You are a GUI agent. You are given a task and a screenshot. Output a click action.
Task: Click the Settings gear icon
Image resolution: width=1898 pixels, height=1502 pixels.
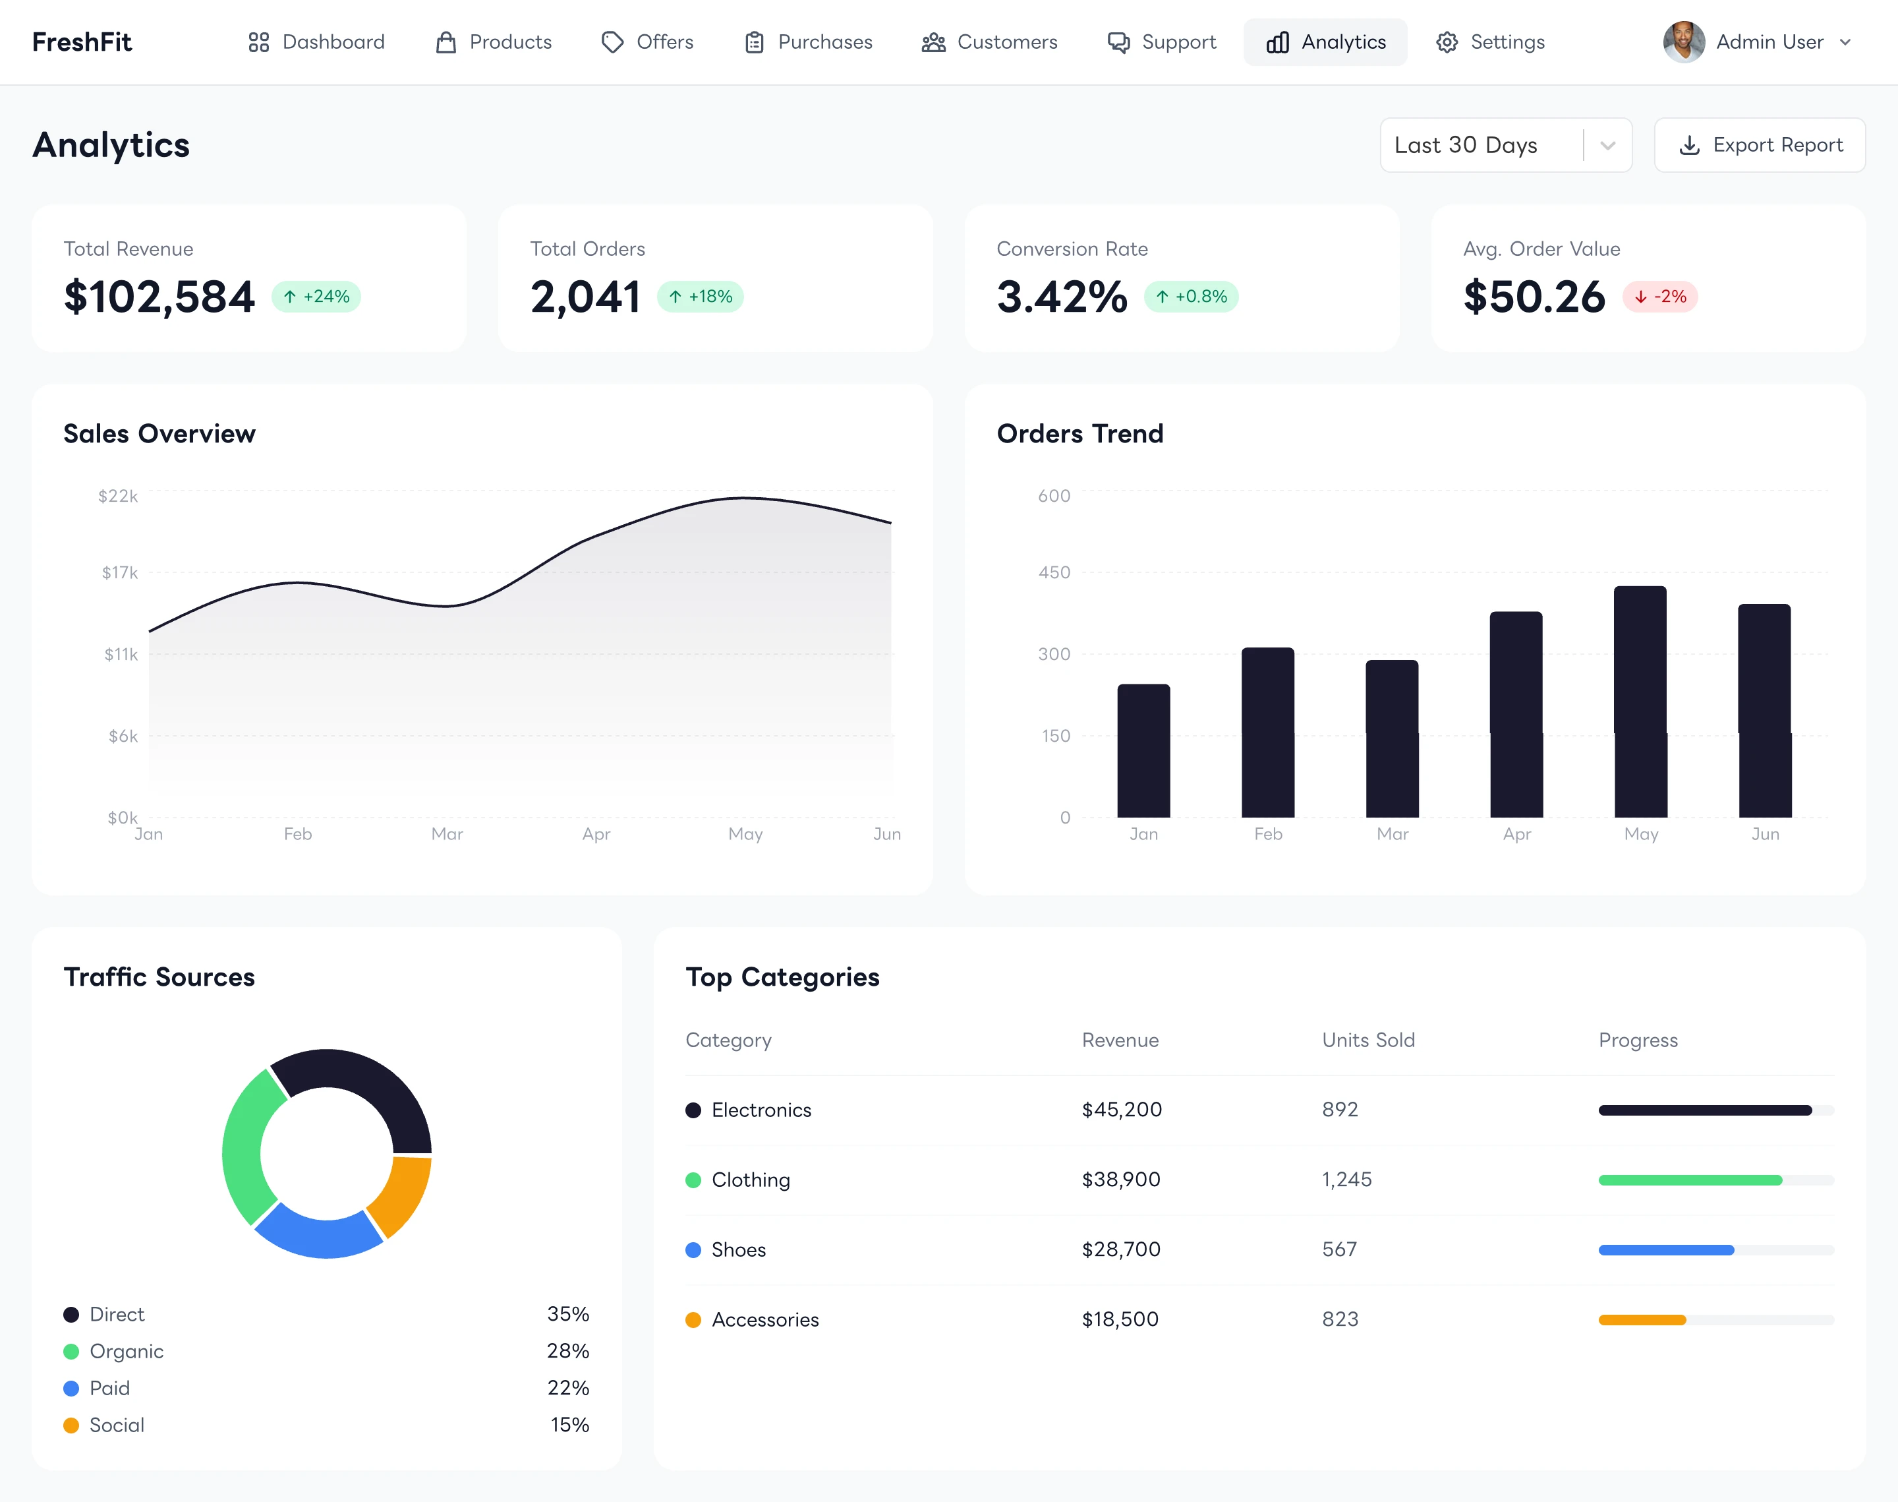pos(1447,42)
